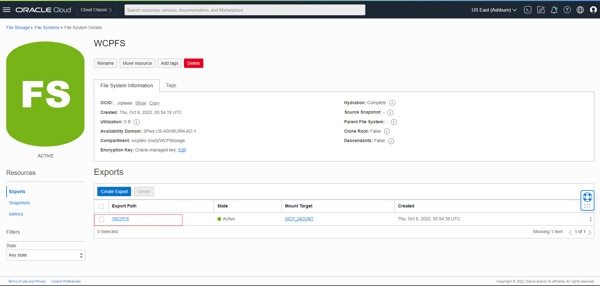Open the Language globe icon
The width and height of the screenshot is (600, 286).
580,10
